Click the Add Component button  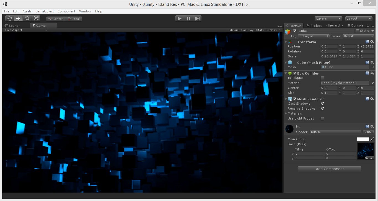point(330,169)
